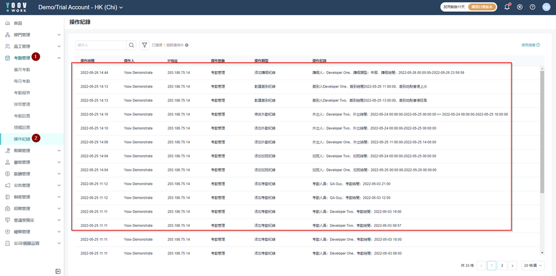Click 2022-05-25 14:09 timestamp cell
556x276 pixels.
pos(94,142)
